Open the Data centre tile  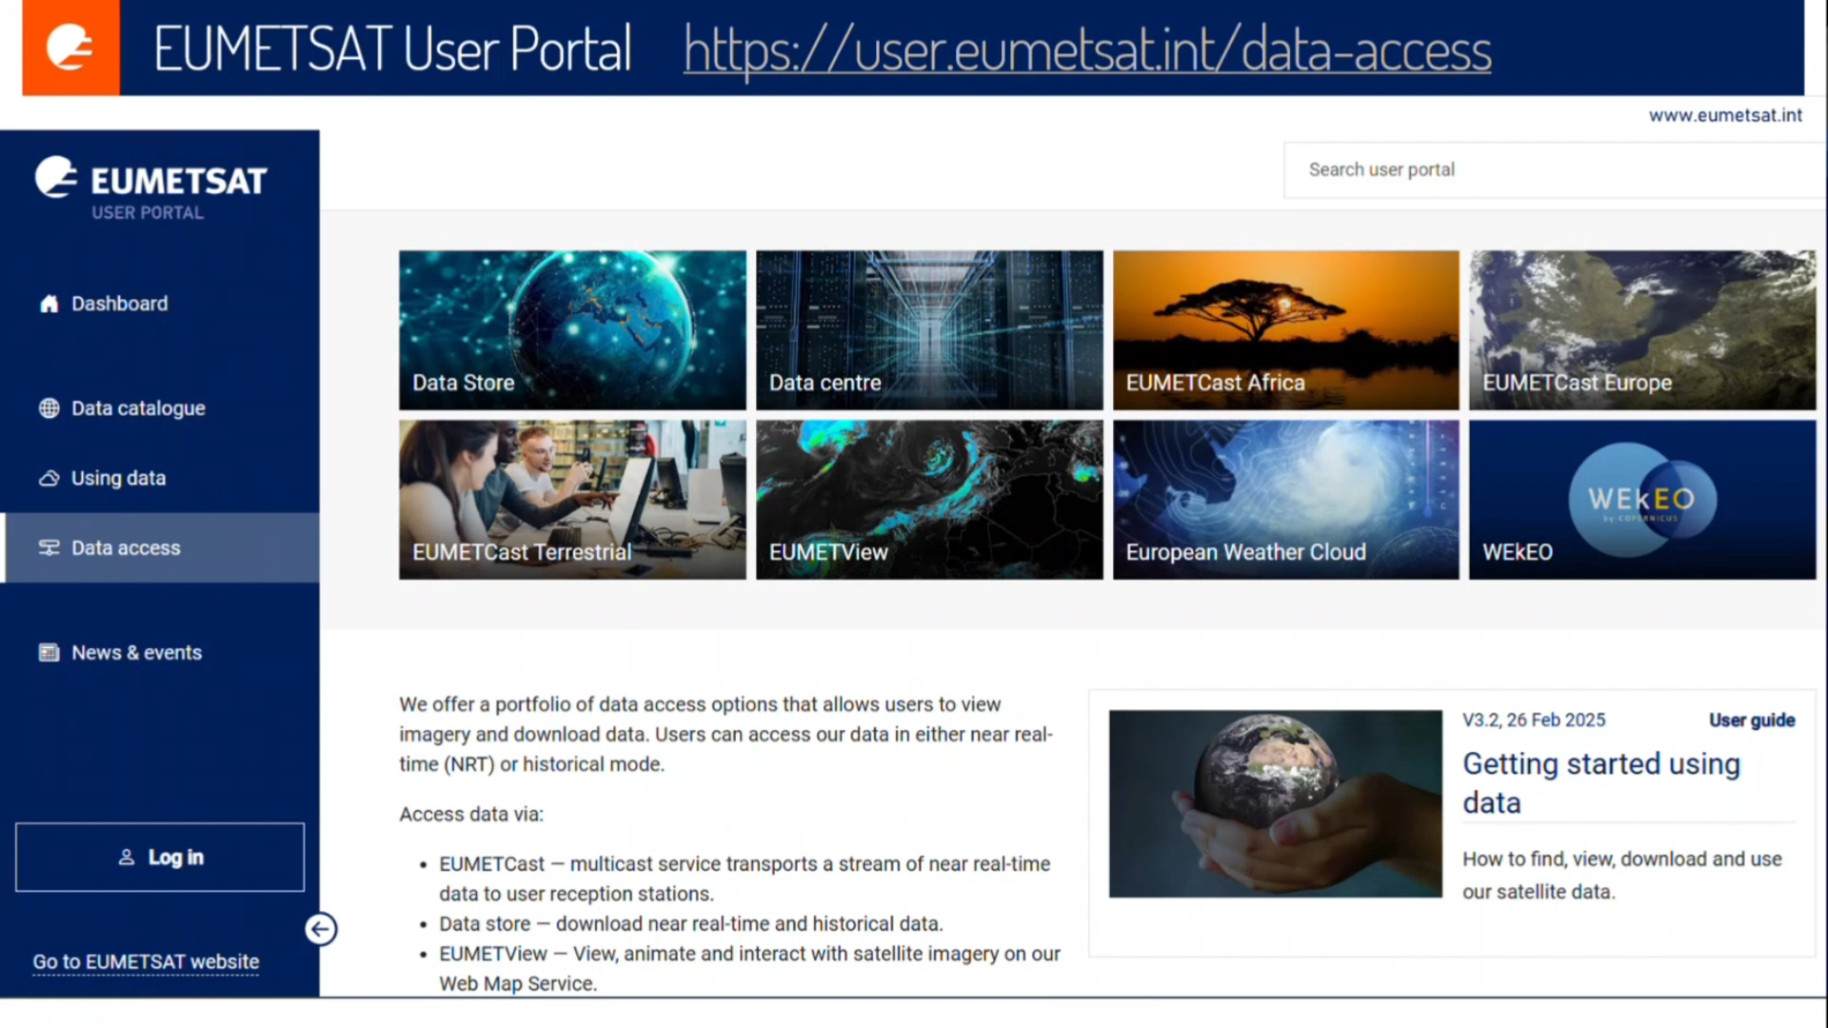click(x=929, y=329)
